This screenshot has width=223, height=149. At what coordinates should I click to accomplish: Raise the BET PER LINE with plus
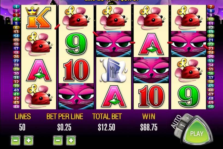71,141
